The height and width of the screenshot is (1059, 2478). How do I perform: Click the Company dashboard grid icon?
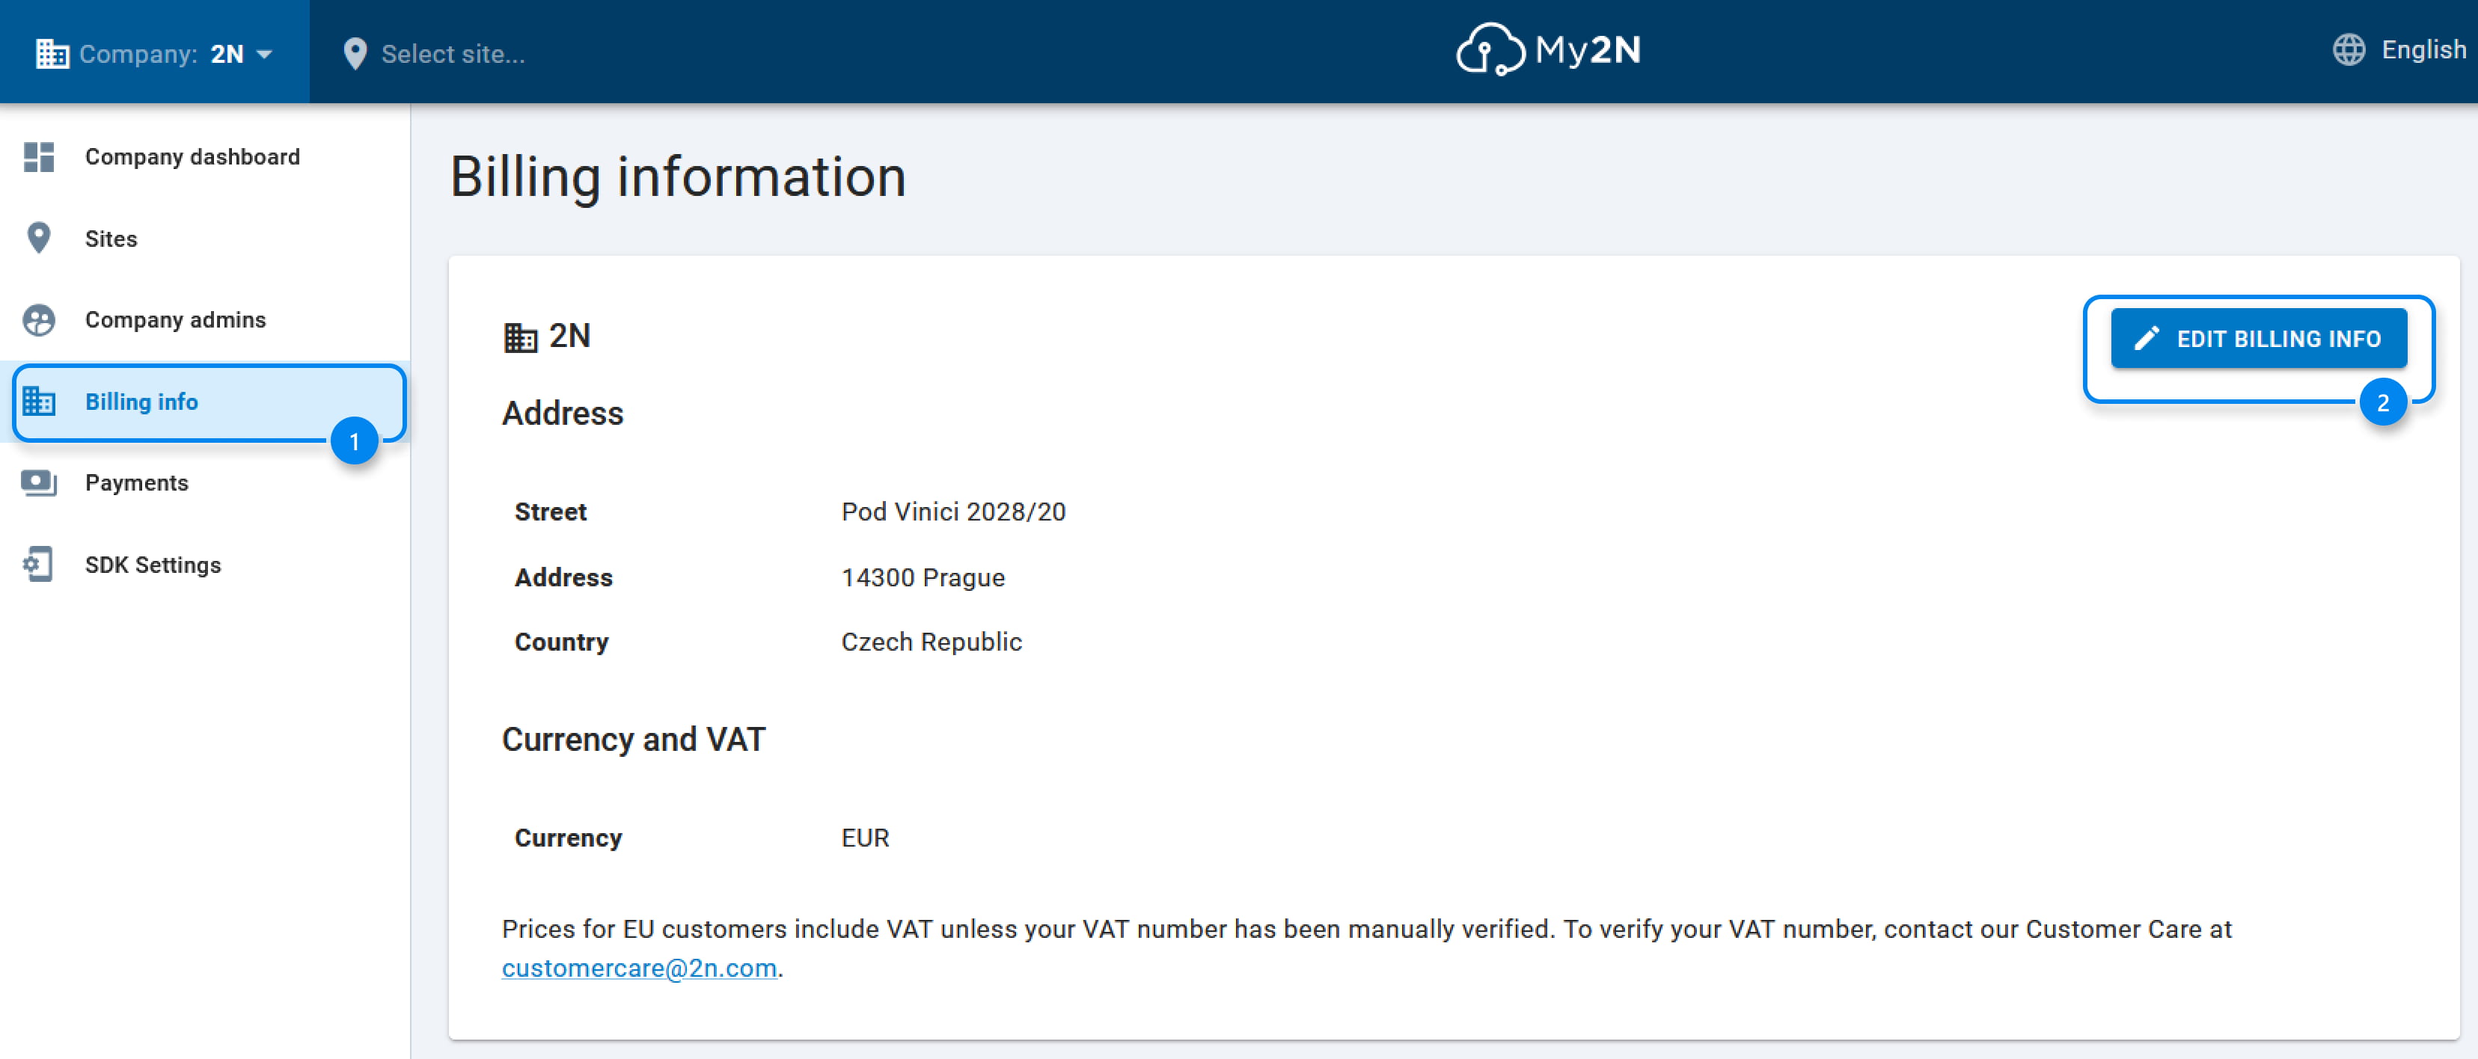coord(40,157)
